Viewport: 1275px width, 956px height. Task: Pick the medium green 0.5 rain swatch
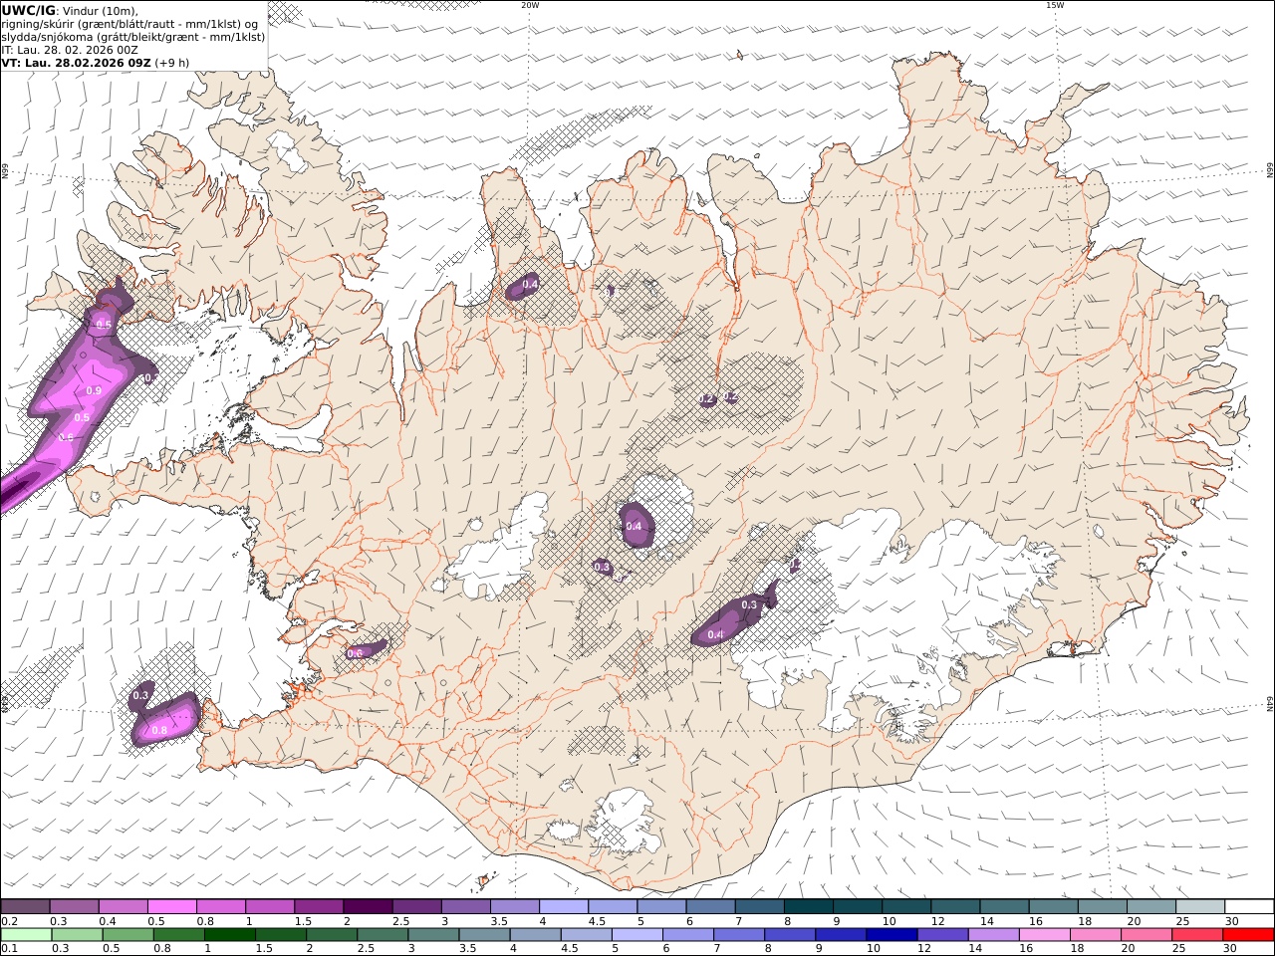127,935
